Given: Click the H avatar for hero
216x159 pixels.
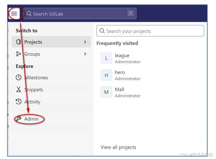Looking at the screenshot, I should (x=106, y=75).
